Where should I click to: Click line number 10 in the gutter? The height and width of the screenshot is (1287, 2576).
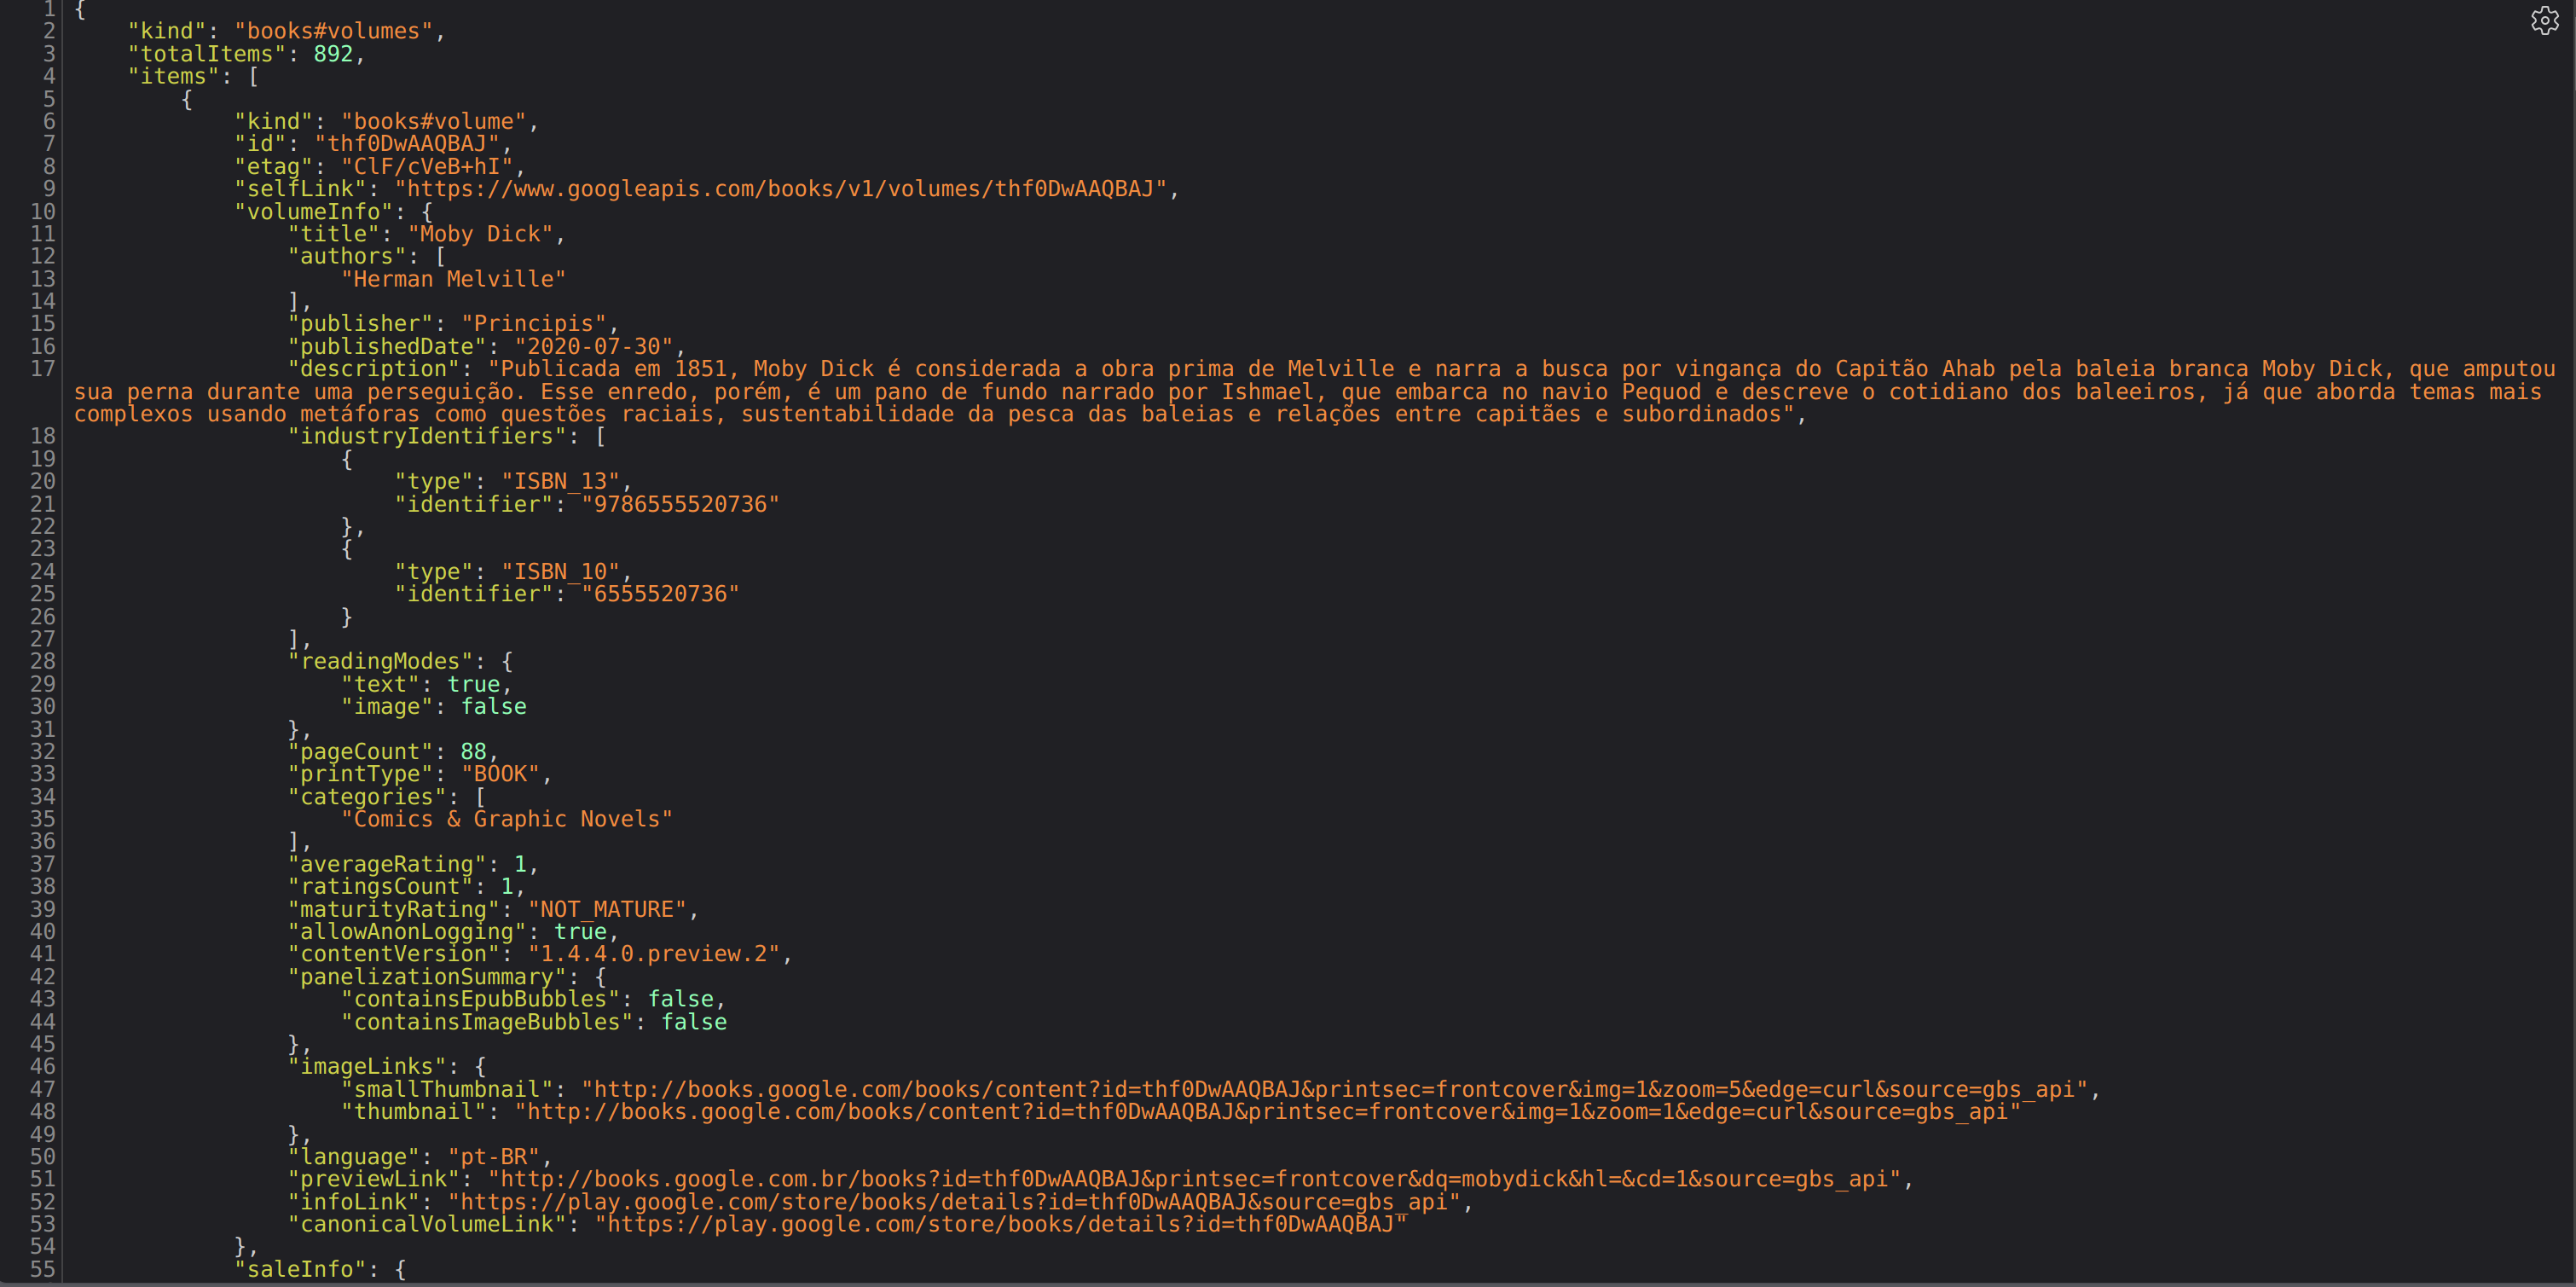pyautogui.click(x=43, y=212)
